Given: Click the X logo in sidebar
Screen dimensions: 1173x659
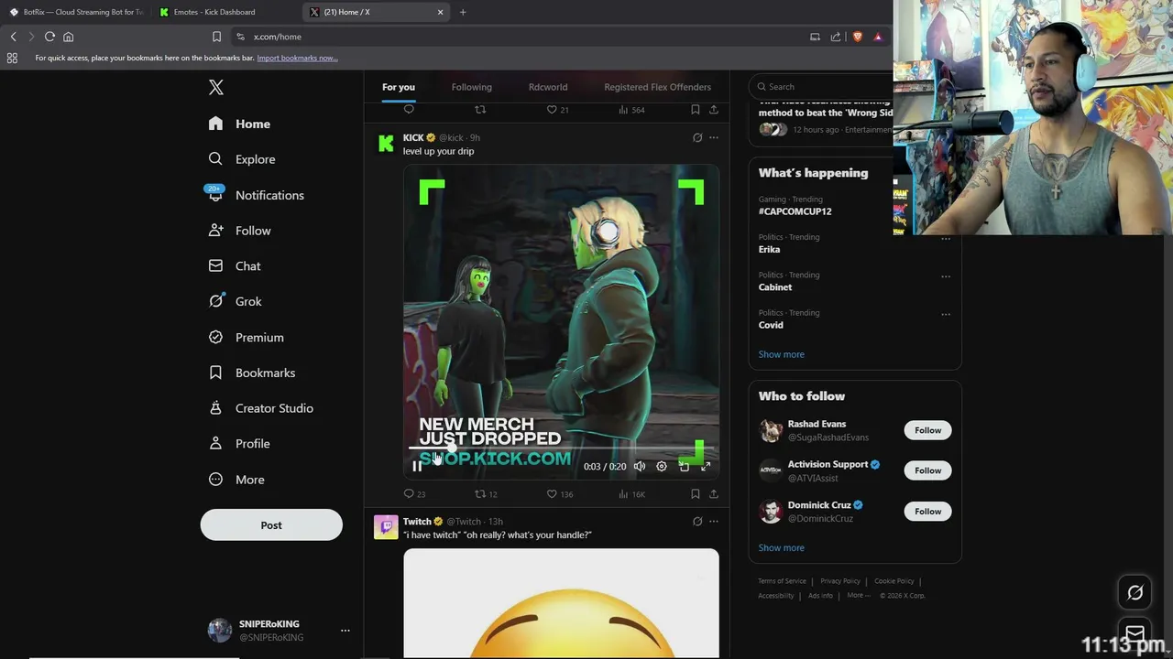Looking at the screenshot, I should tap(215, 87).
